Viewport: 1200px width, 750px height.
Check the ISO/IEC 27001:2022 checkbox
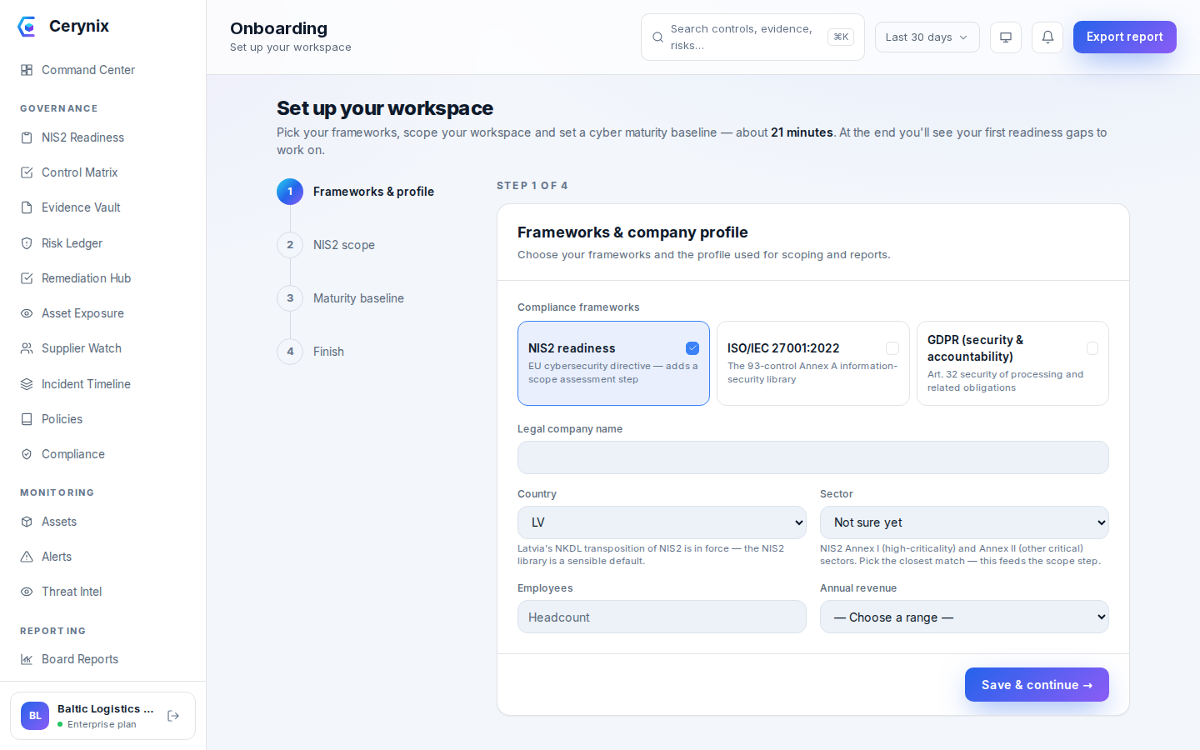(892, 348)
